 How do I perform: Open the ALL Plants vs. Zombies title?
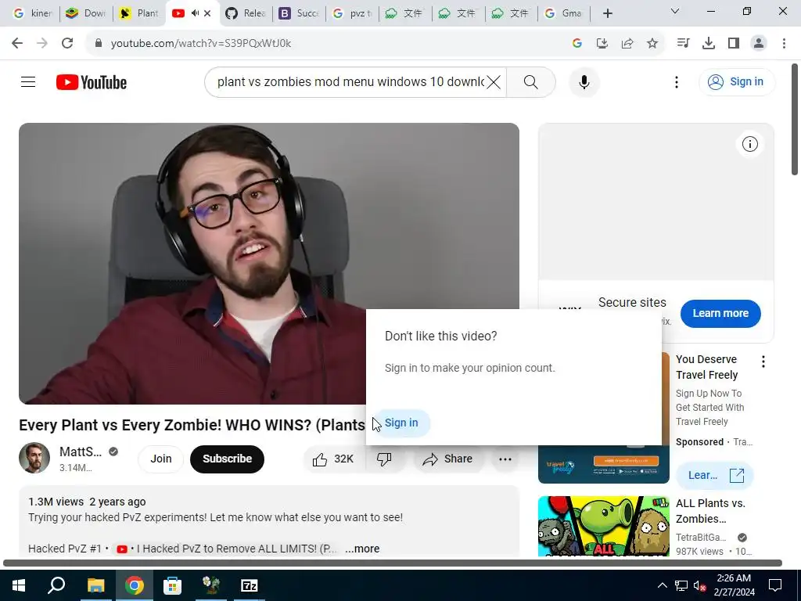[x=710, y=511]
